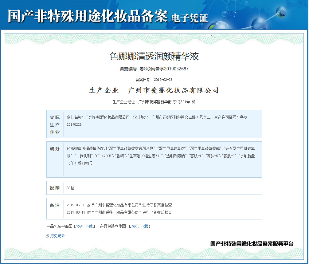Click address 广州市花都区新华街拥军路21号1栋
This screenshot has height=264, width=309.
click(167, 102)
